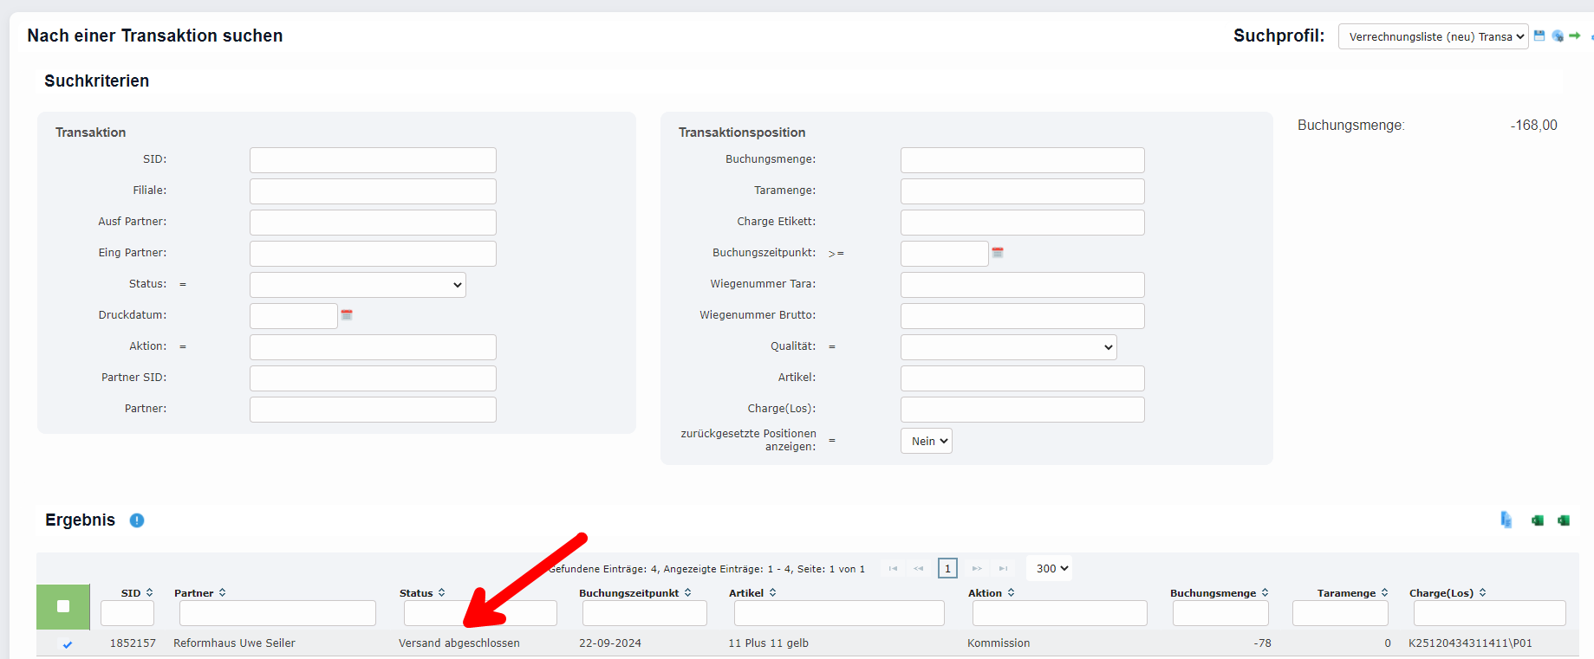Click the save search profile floppy icon
1594x659 pixels.
pos(1539,36)
